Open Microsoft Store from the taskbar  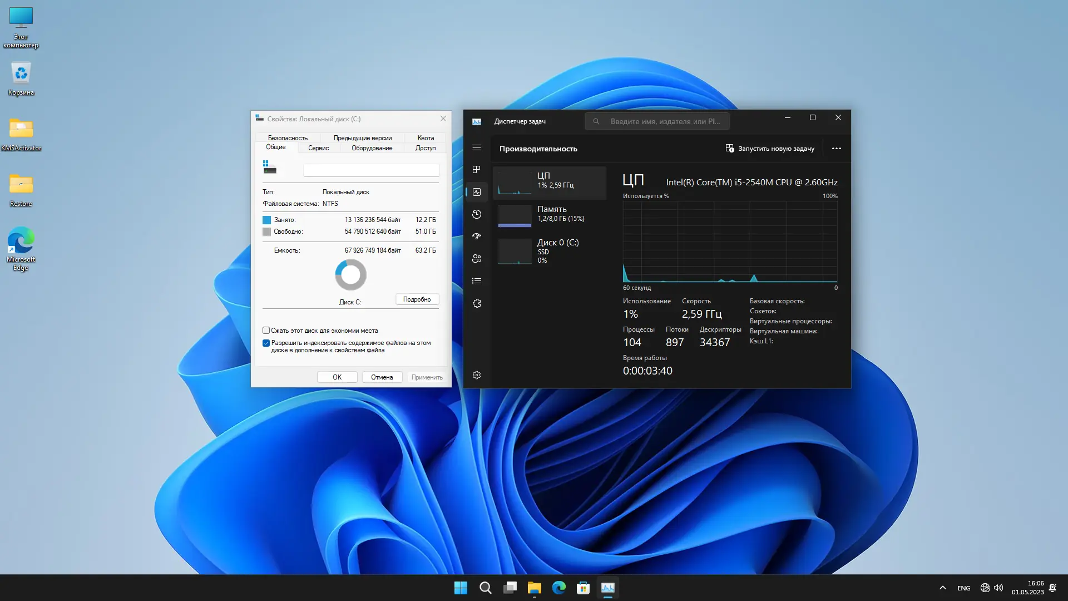tap(583, 588)
